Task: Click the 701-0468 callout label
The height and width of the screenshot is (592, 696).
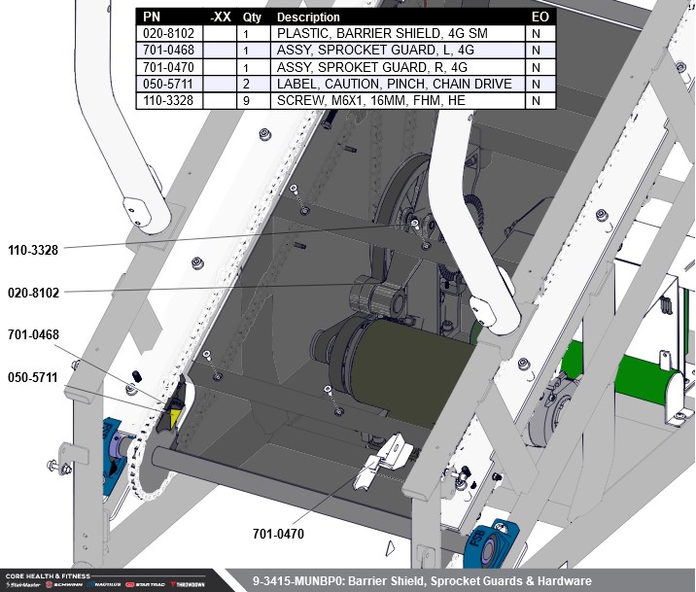Action: 33,335
